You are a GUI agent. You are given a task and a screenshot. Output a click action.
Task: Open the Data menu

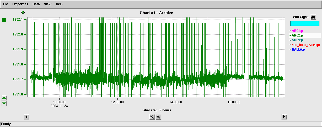36,4
